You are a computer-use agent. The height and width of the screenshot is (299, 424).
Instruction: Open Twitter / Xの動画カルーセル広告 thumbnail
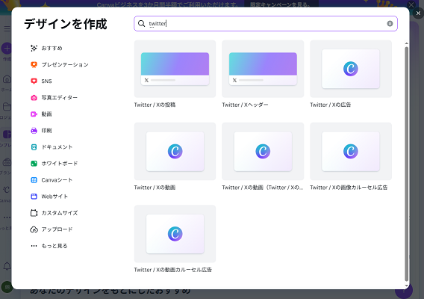[175, 234]
